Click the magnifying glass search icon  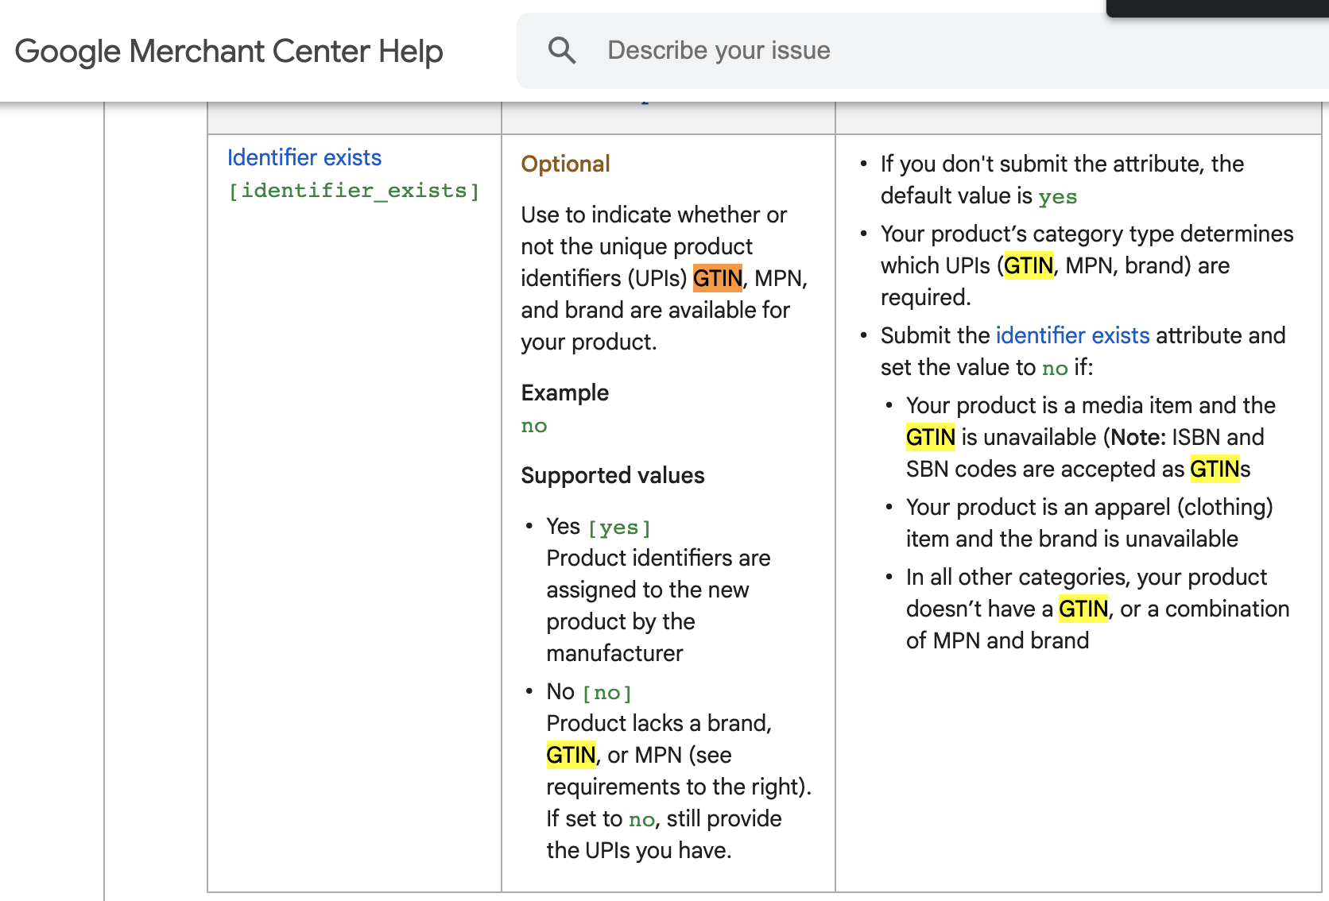(x=562, y=51)
